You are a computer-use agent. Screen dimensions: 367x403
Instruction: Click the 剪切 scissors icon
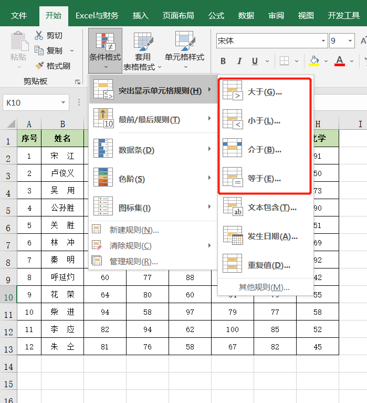pos(38,36)
